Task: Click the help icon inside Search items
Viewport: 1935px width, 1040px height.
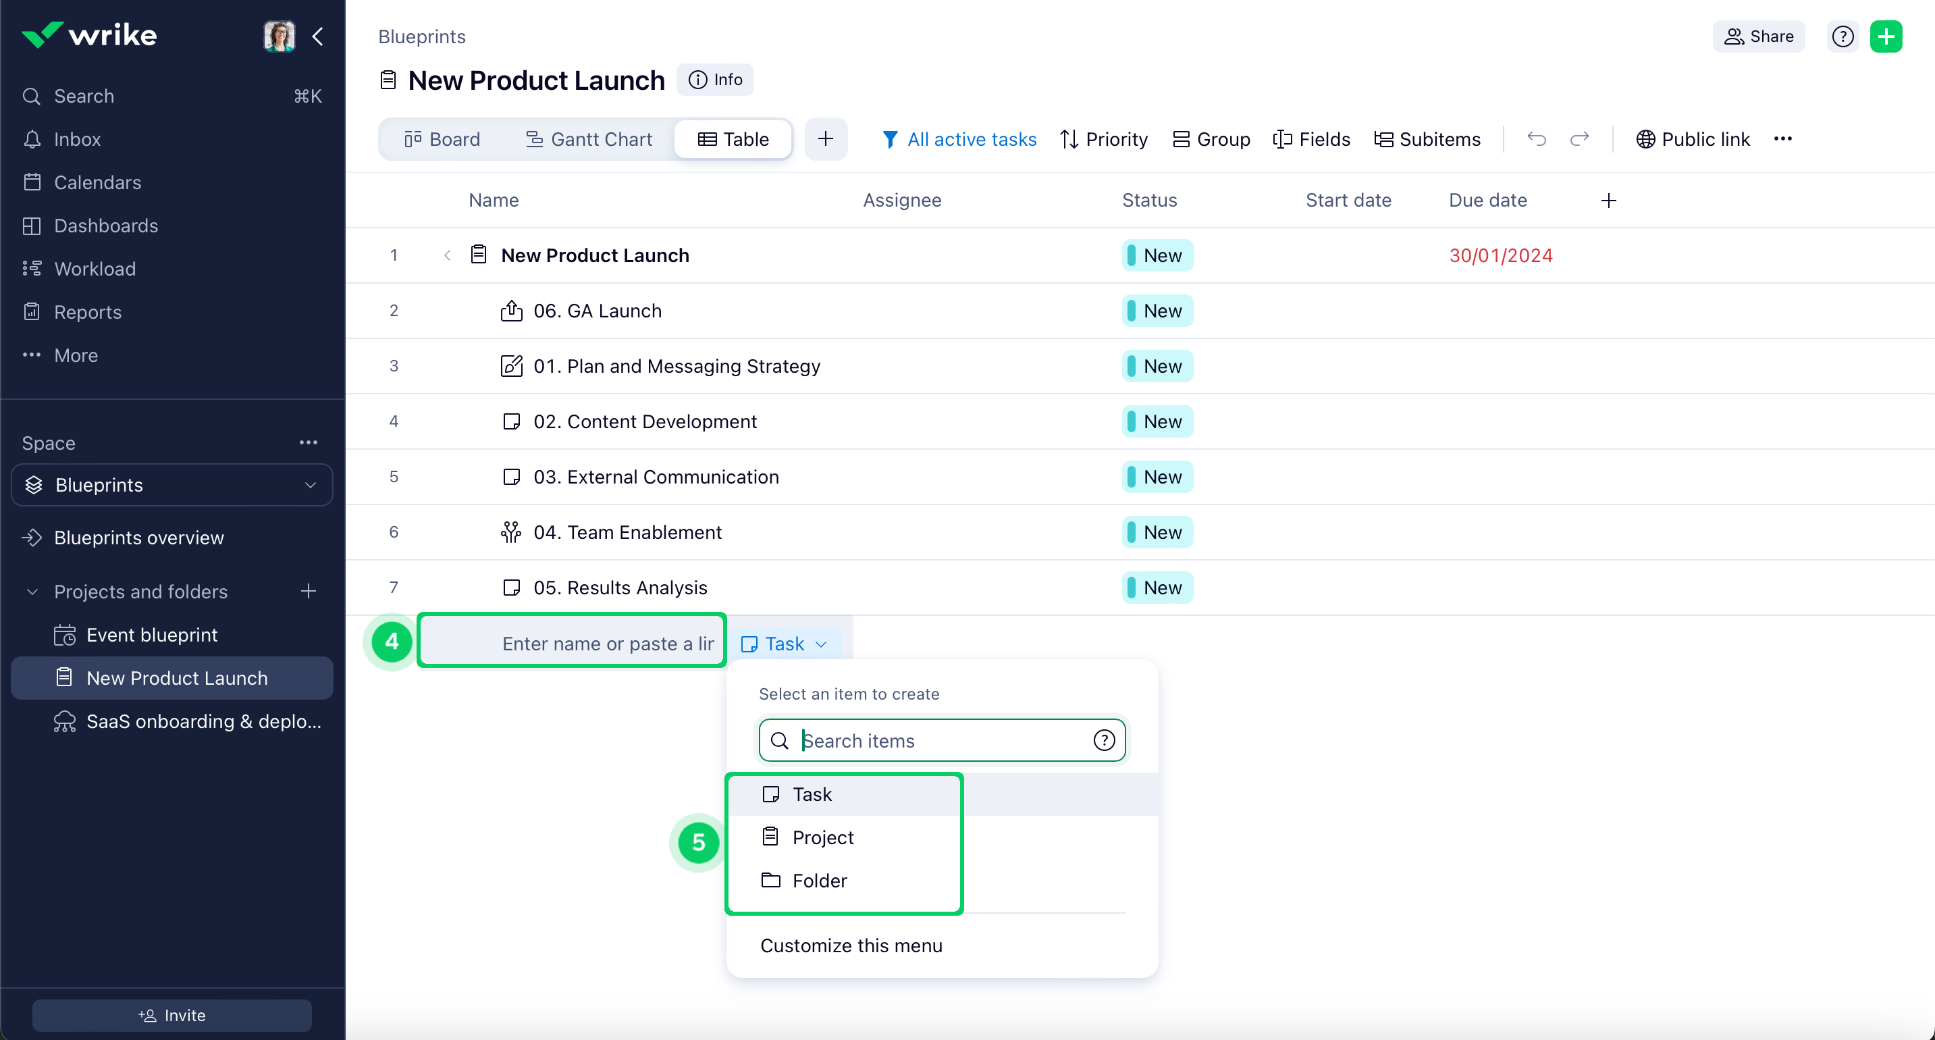Action: (1103, 740)
